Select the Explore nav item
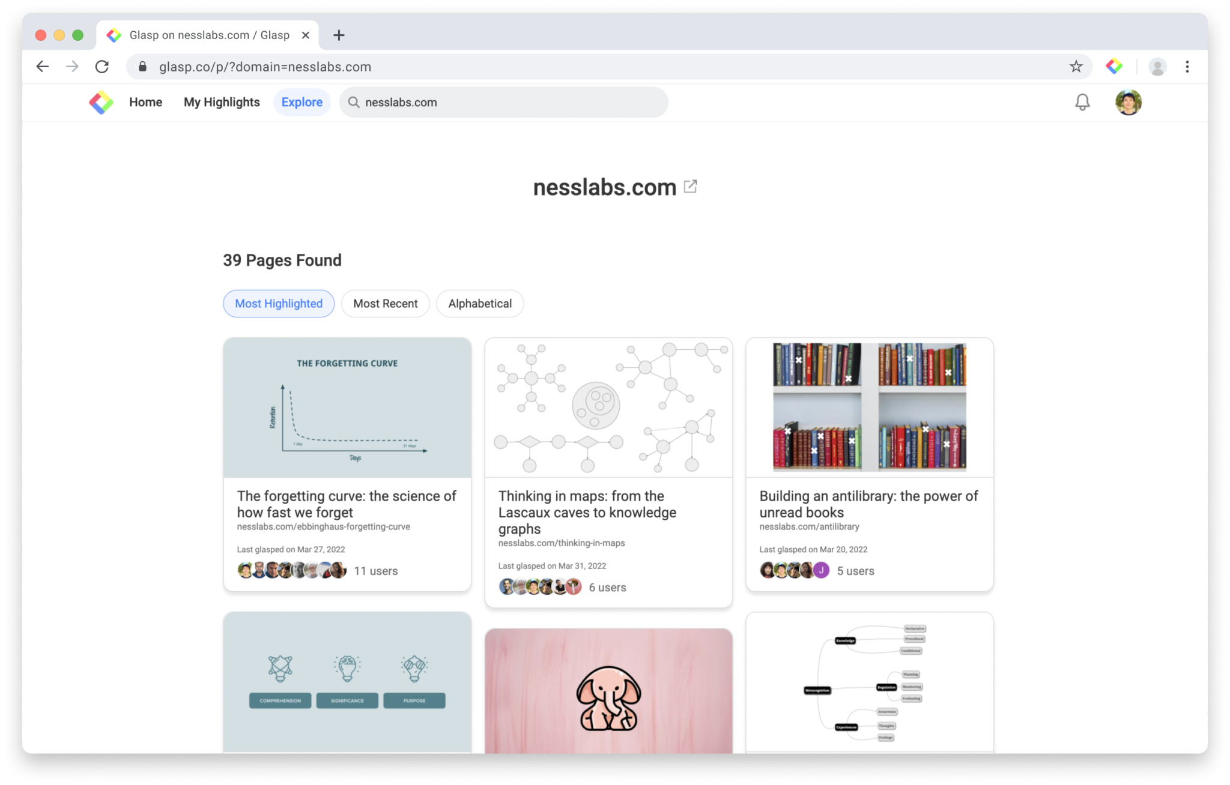The width and height of the screenshot is (1230, 785). pos(302,103)
